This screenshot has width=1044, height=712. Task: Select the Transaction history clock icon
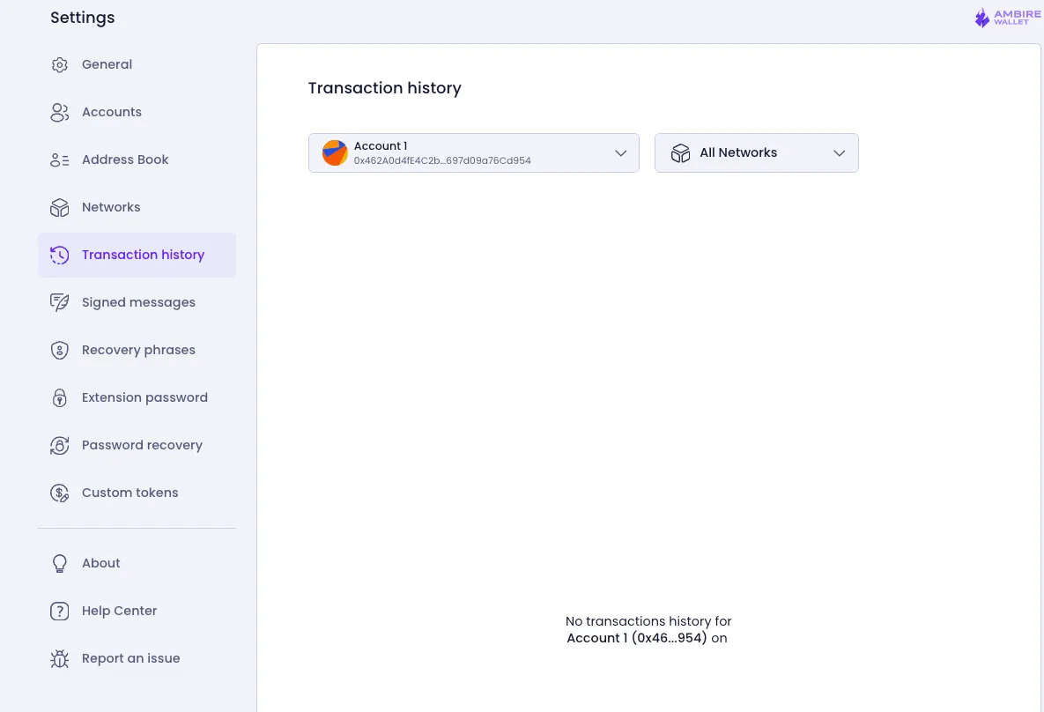[x=59, y=255]
